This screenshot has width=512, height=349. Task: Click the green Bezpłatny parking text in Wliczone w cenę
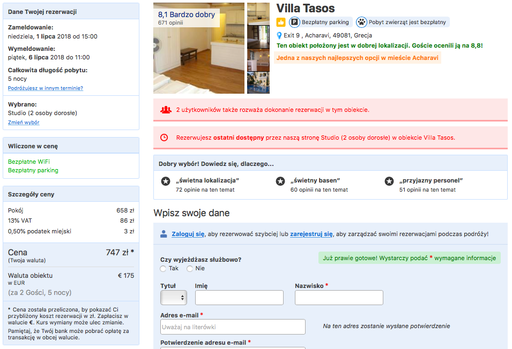33,170
